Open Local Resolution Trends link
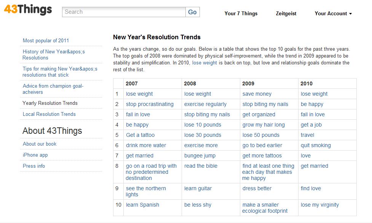The image size is (372, 223). (x=49, y=114)
